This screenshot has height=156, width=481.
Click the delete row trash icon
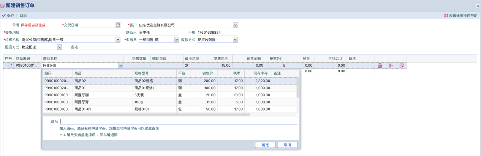pos(380,66)
